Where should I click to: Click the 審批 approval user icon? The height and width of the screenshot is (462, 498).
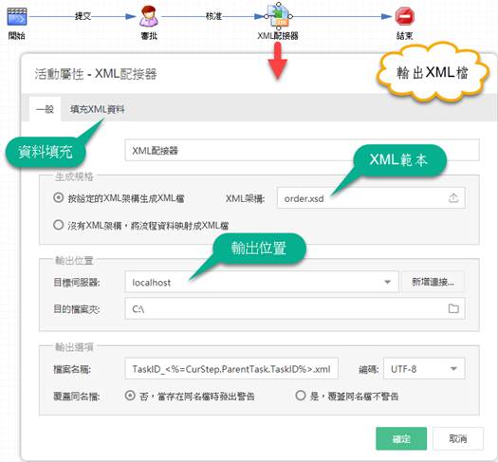[x=149, y=16]
